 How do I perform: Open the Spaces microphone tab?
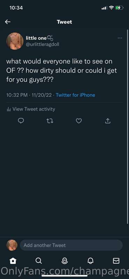64,261
